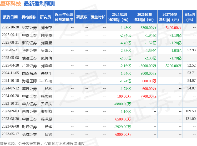197x146 pixels.
Task: Click institution 招商证券
Action: click(x=29, y=28)
